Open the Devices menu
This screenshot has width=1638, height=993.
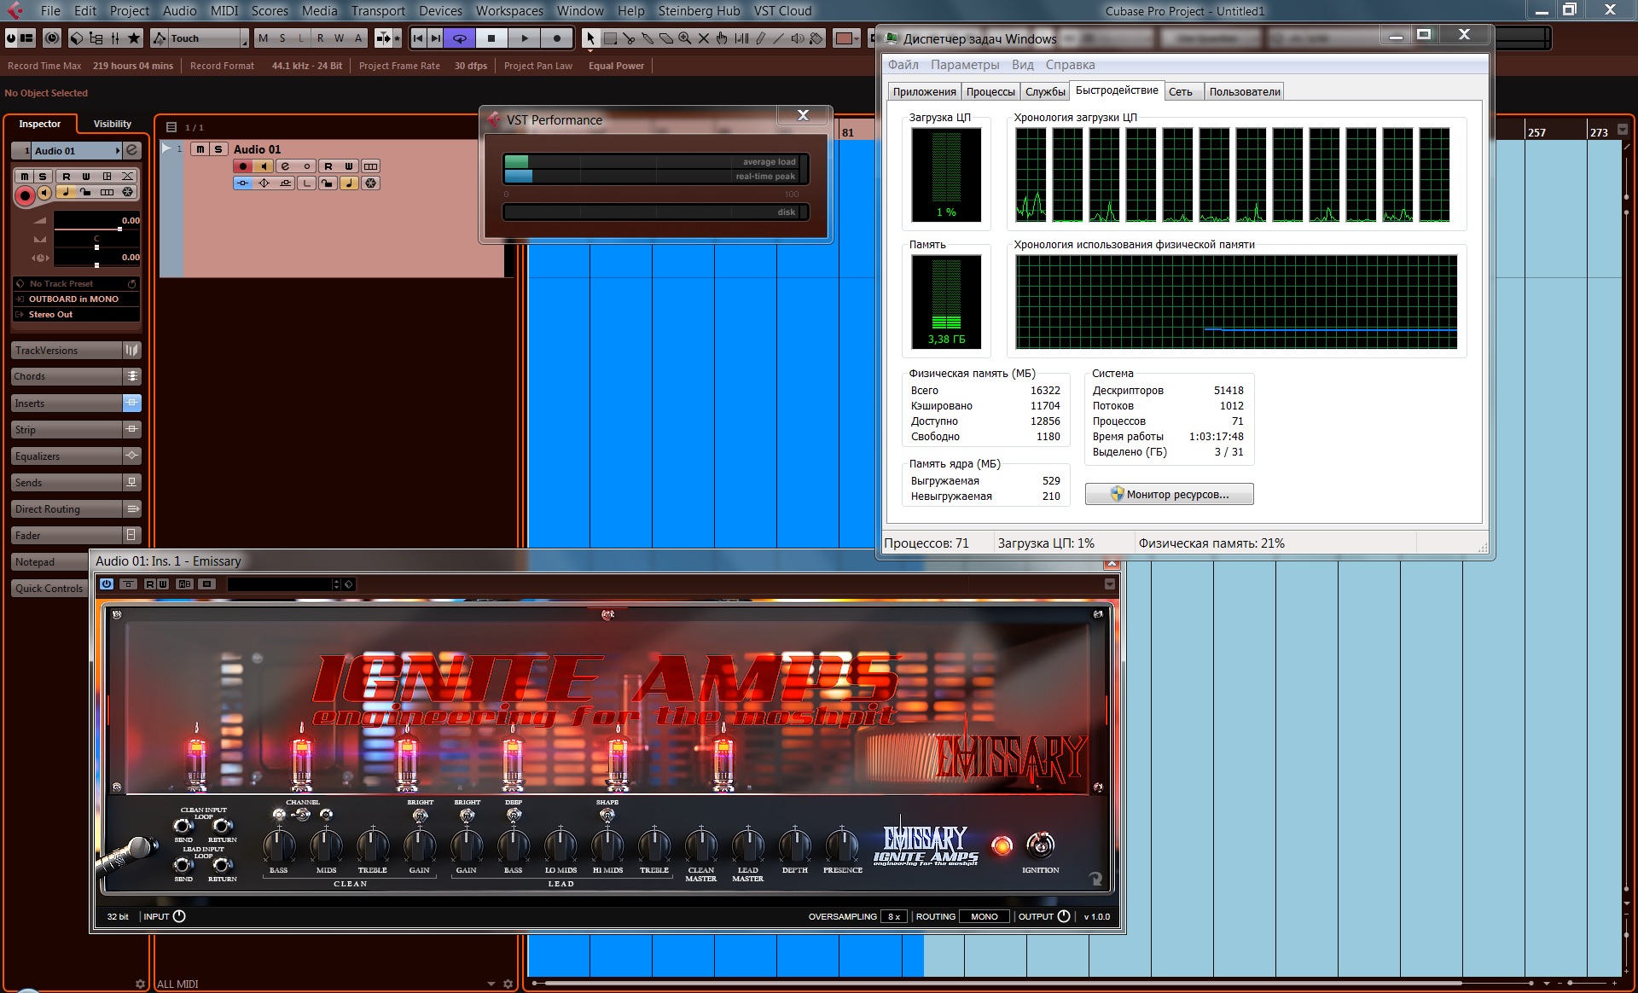pyautogui.click(x=440, y=11)
